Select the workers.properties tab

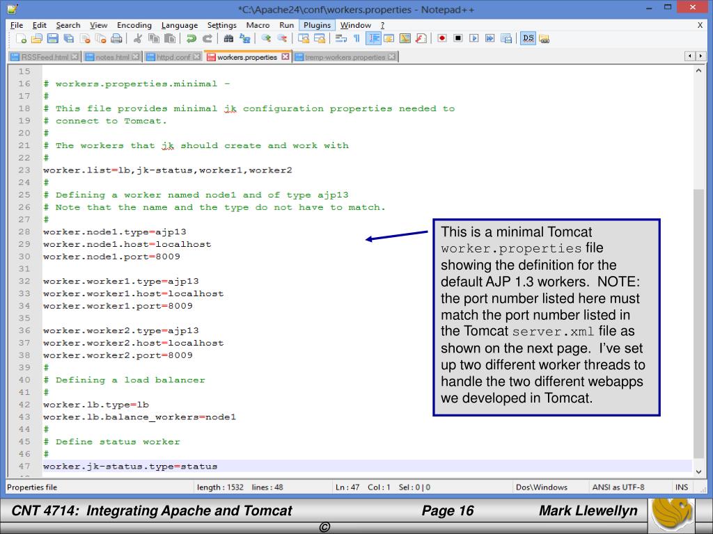coord(247,57)
